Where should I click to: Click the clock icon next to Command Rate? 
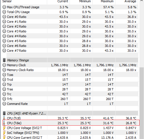(x=4, y=104)
